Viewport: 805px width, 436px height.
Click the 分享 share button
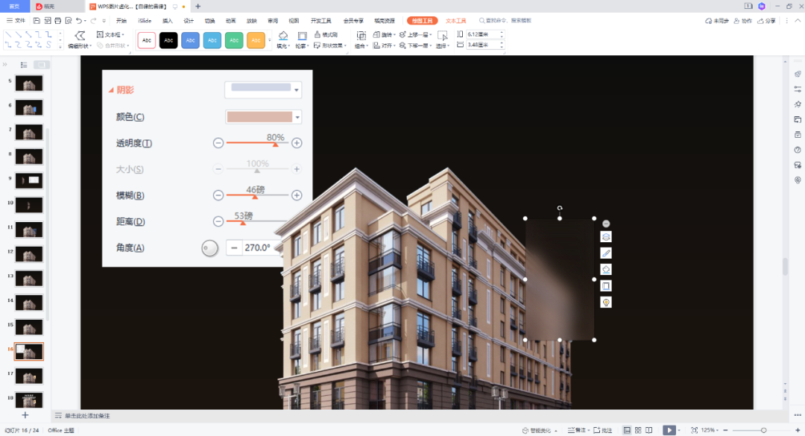(766, 21)
